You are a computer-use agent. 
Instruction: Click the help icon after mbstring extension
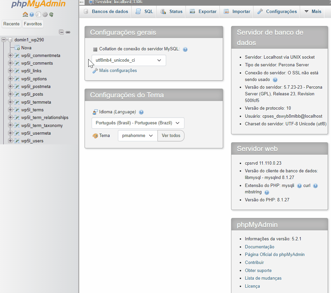267,192
